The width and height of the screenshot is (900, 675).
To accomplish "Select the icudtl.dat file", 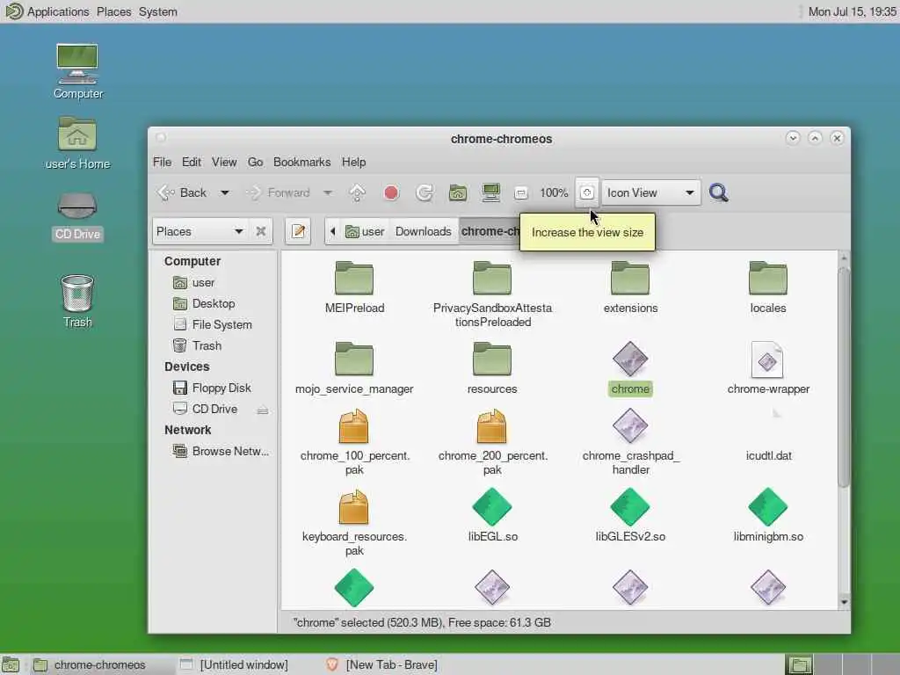I will click(768, 456).
